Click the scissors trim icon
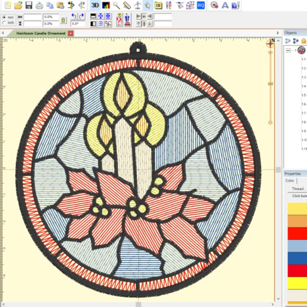This screenshot has width=307, height=307. pyautogui.click(x=108, y=24)
